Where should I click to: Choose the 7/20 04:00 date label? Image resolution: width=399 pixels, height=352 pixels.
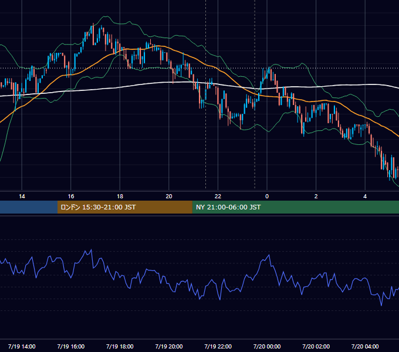365,346
